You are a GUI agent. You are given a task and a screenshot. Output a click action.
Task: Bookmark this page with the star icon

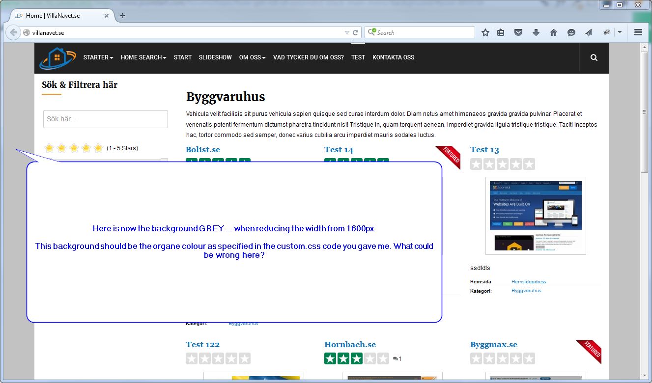[485, 32]
